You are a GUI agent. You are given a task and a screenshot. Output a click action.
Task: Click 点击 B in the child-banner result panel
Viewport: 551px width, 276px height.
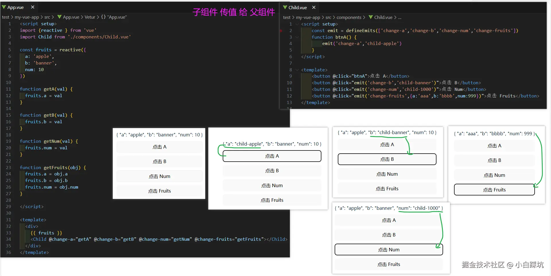coord(387,159)
